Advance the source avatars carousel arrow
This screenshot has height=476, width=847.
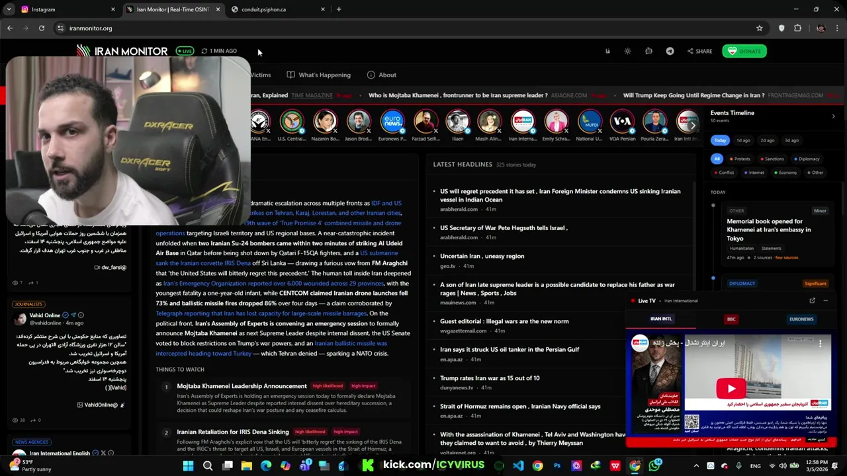pyautogui.click(x=692, y=125)
